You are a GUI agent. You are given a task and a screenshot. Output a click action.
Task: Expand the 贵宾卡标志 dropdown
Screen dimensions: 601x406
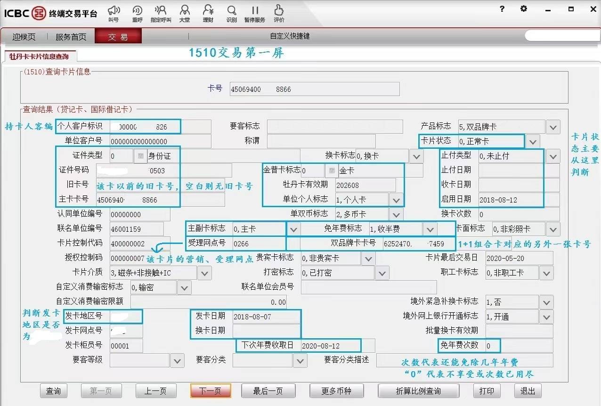[368, 258]
